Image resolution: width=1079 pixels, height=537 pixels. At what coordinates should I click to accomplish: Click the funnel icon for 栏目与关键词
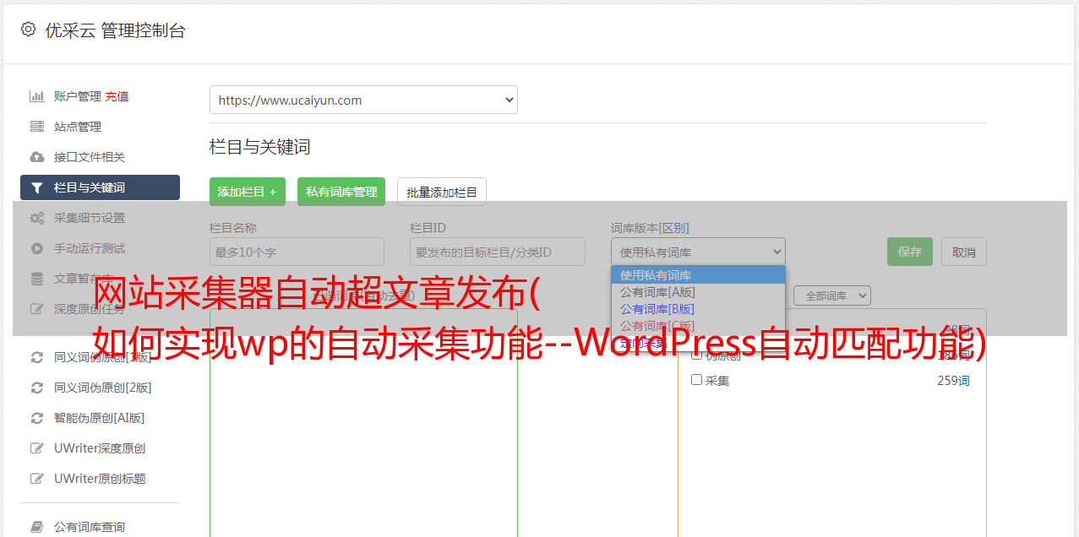36,187
